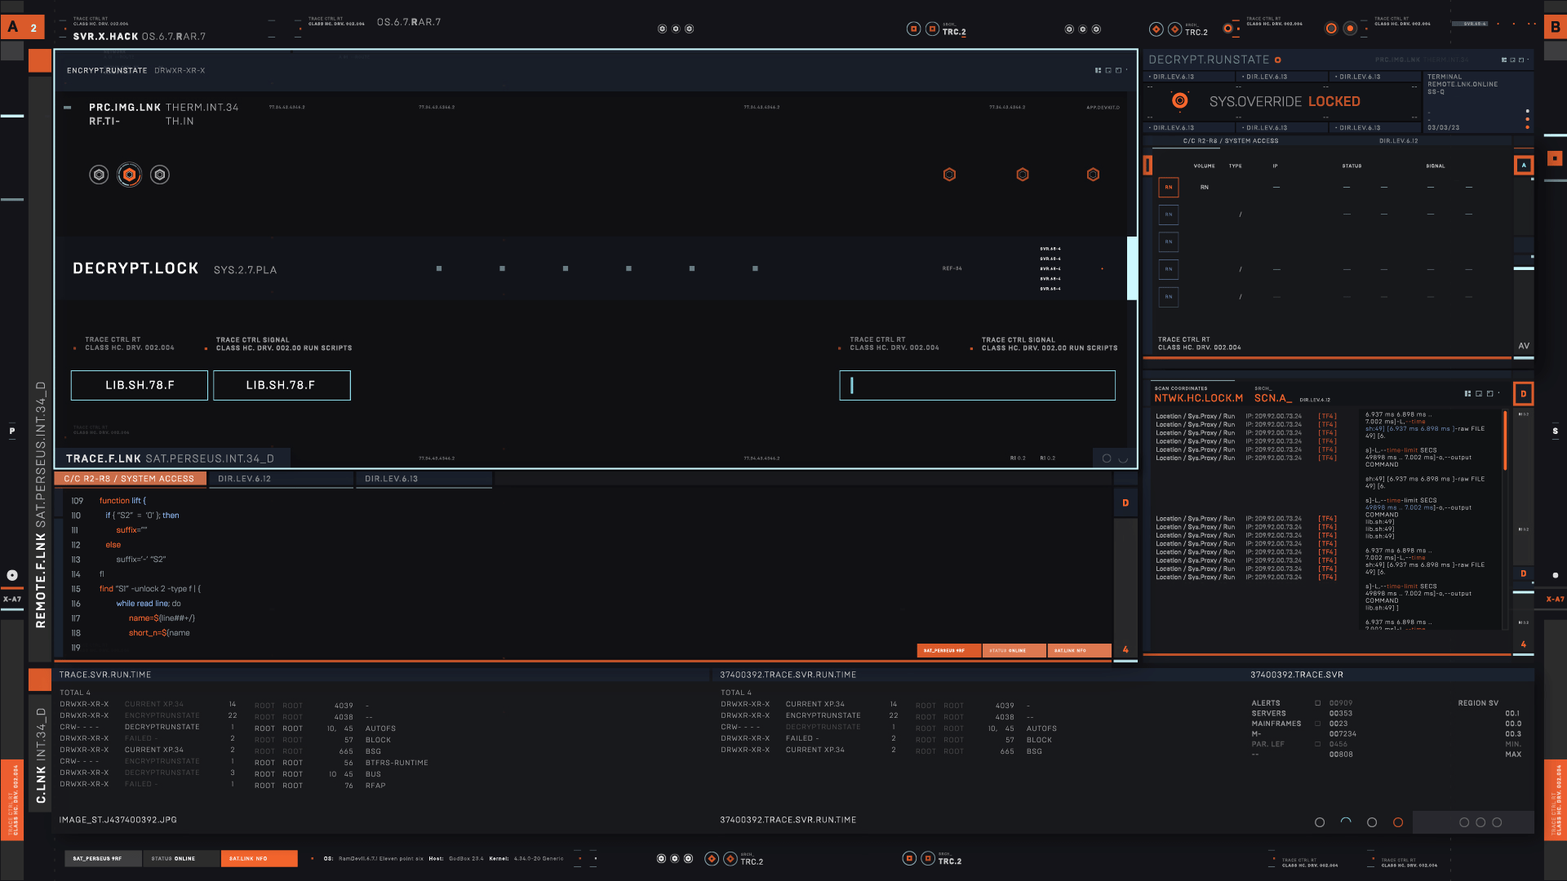Screen dimensions: 1567x881
Task: Click the orange B block in top-right corner
Action: (1555, 27)
